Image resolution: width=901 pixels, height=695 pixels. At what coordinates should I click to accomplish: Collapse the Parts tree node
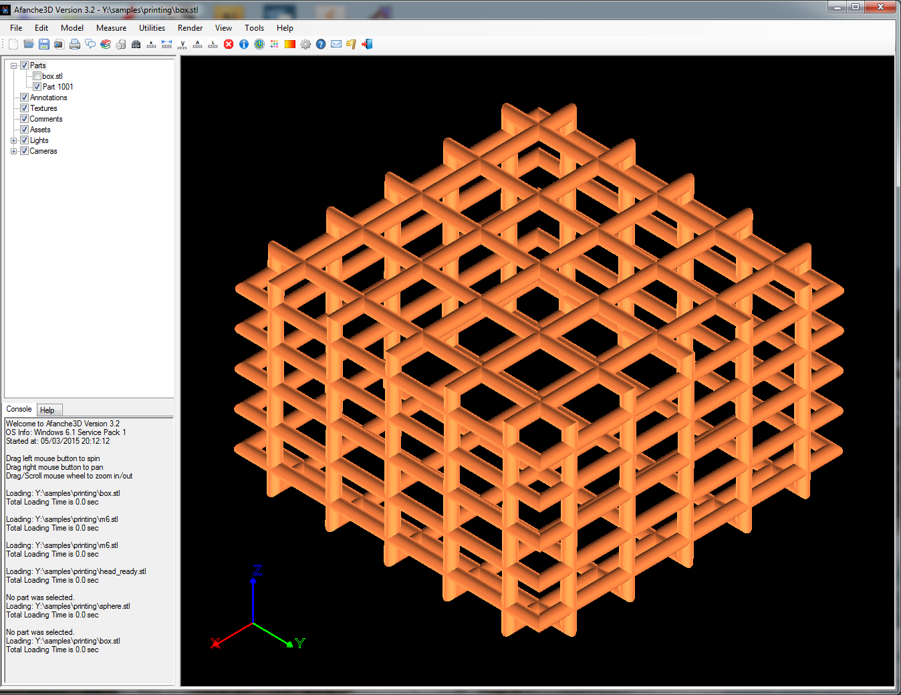point(14,65)
